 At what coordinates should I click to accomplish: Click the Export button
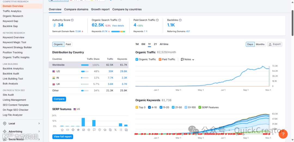tap(275, 44)
